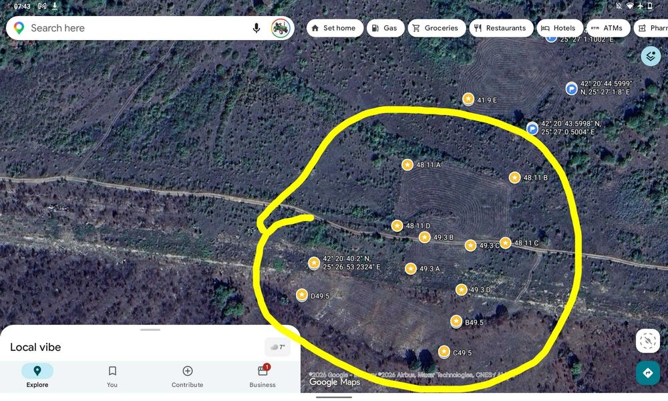Switch to the Business tab
This screenshot has height=401, width=668.
click(263, 376)
